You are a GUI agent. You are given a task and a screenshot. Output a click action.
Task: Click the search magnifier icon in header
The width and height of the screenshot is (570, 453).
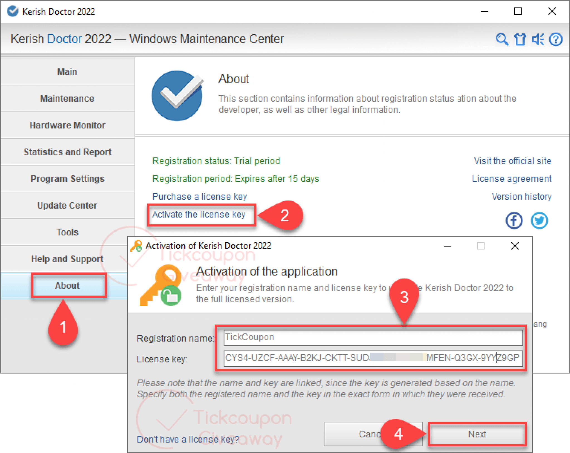pos(502,39)
